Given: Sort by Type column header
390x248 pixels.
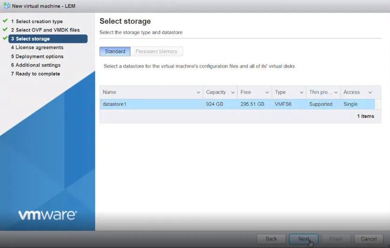Looking at the screenshot, I should pyautogui.click(x=280, y=92).
